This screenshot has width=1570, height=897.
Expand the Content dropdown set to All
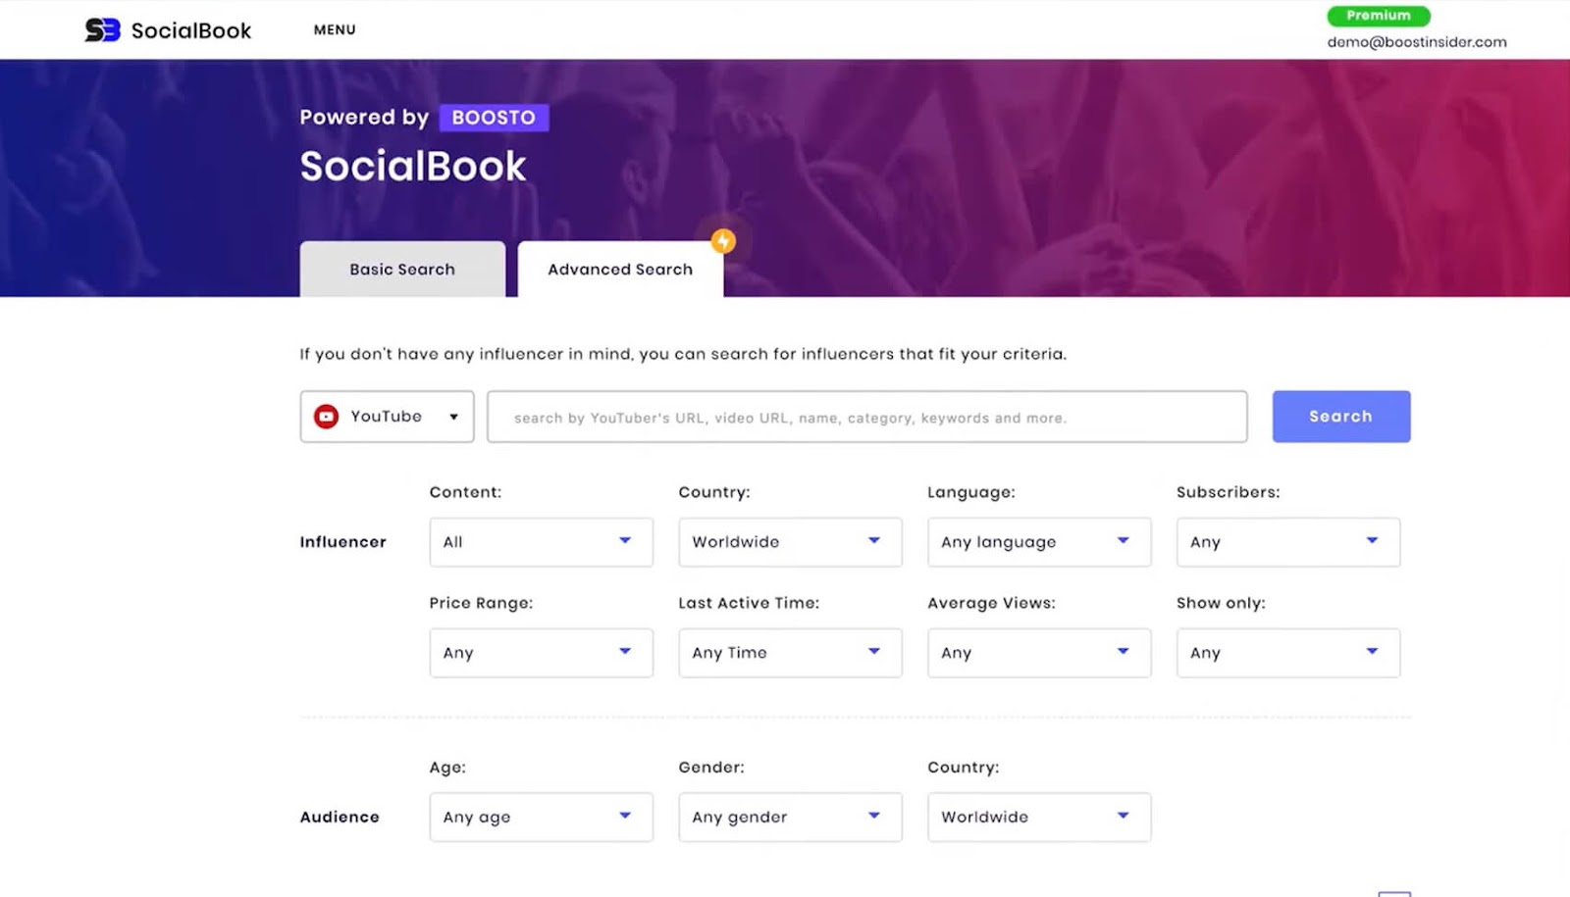(541, 542)
